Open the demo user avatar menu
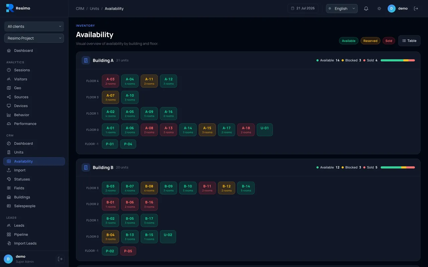428x267 pixels. point(398,8)
